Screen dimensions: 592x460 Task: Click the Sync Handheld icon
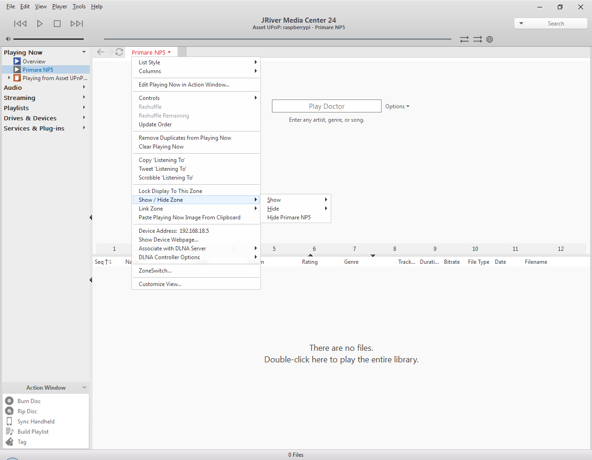9,421
